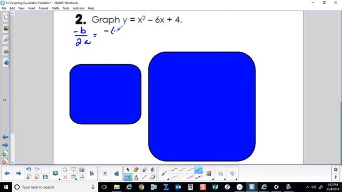Open the screen capture tool

point(82,170)
